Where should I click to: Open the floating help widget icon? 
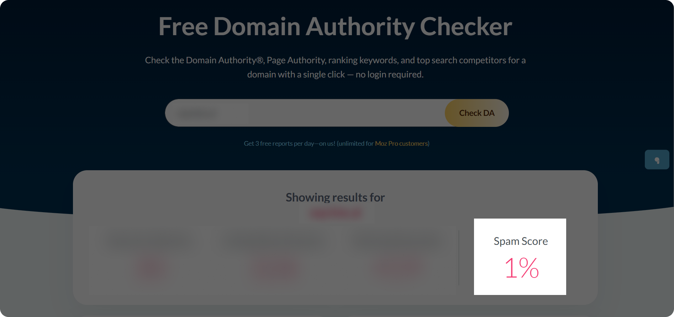[x=657, y=160]
